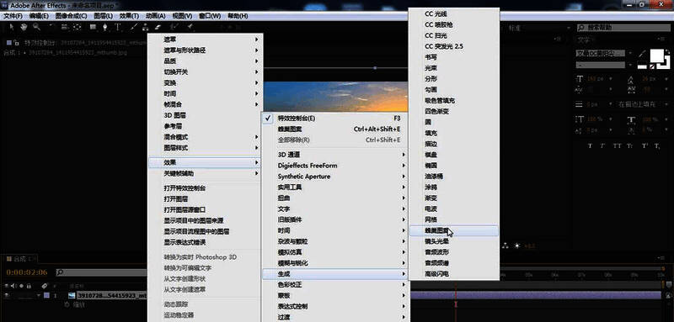Click the timeline audio speaker column icon
The image size is (674, 322).
[14, 286]
